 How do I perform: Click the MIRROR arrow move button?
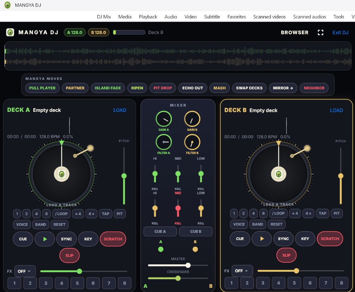283,88
